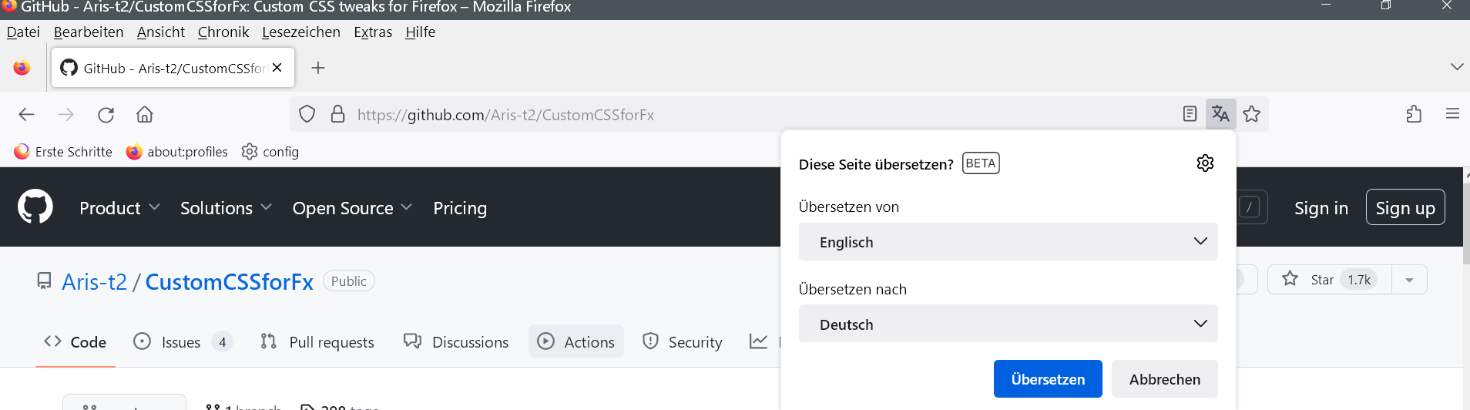
Task: Open the list all tabs chevron
Action: point(1456,67)
